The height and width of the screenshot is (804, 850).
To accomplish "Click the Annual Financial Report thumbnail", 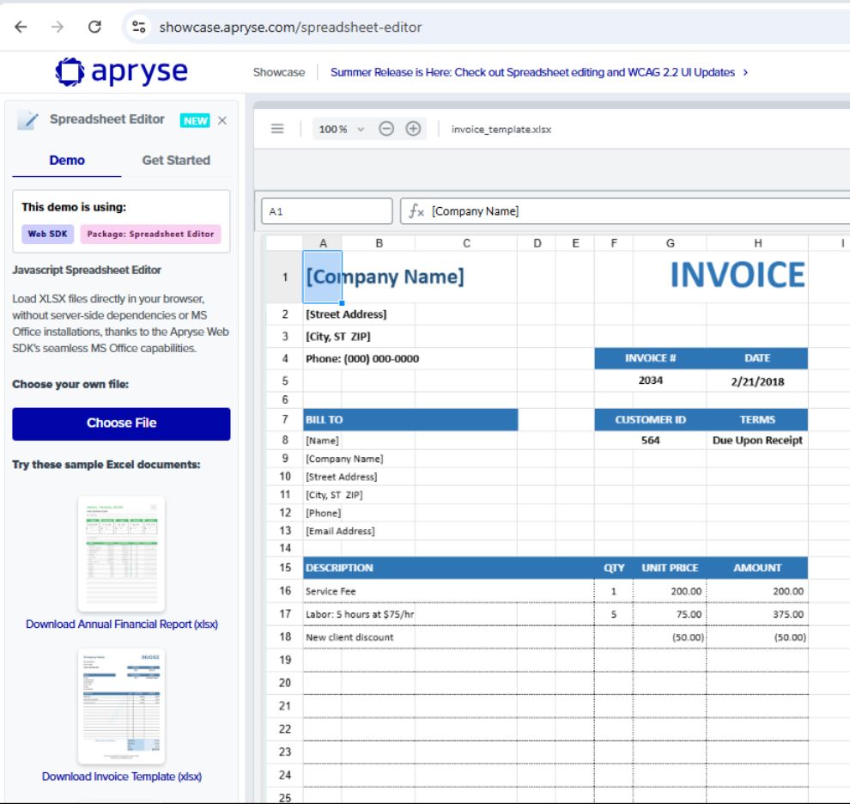I will (121, 552).
